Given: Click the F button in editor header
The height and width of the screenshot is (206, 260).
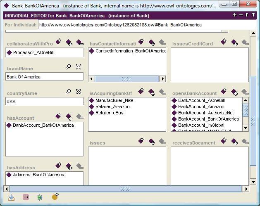Looking at the screenshot, I should pos(247,15).
